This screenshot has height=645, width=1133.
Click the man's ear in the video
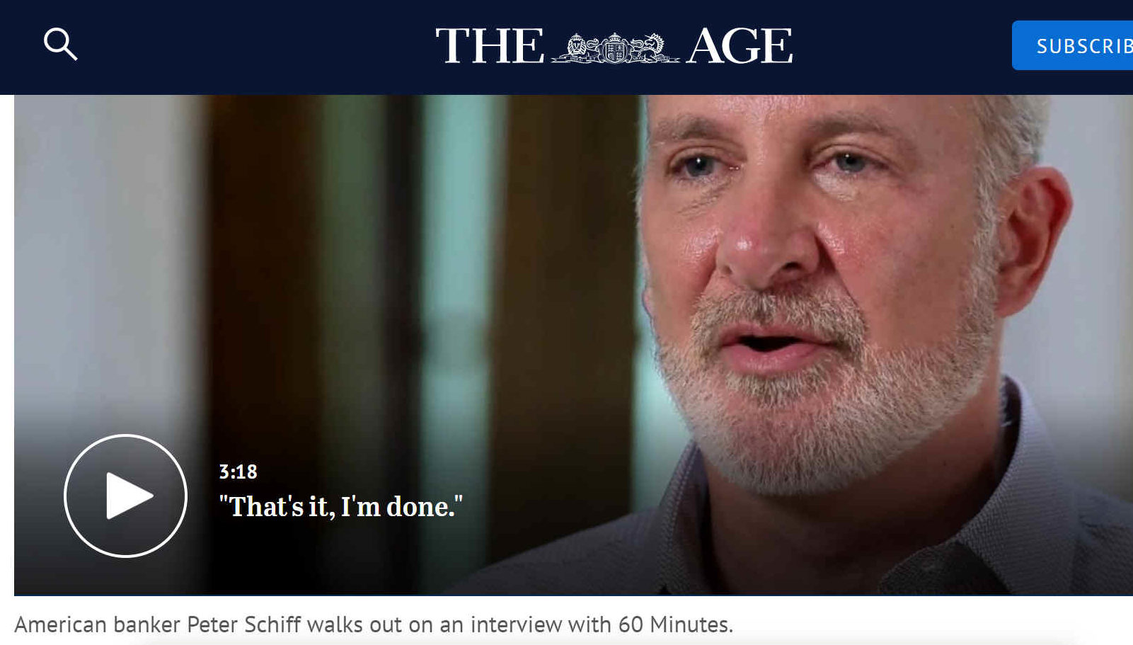[1030, 241]
